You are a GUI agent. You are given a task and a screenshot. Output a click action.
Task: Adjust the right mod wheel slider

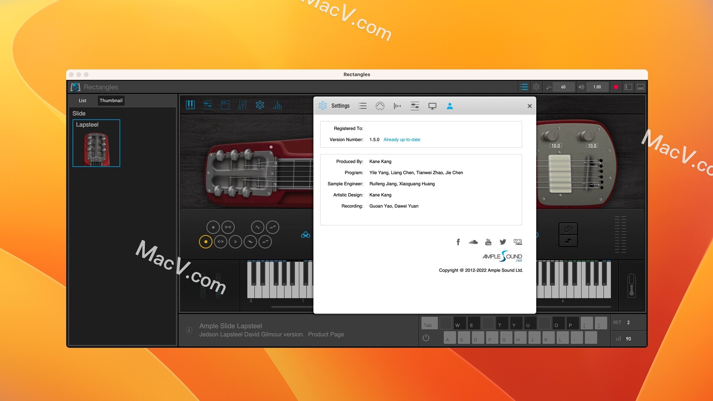pyautogui.click(x=218, y=286)
